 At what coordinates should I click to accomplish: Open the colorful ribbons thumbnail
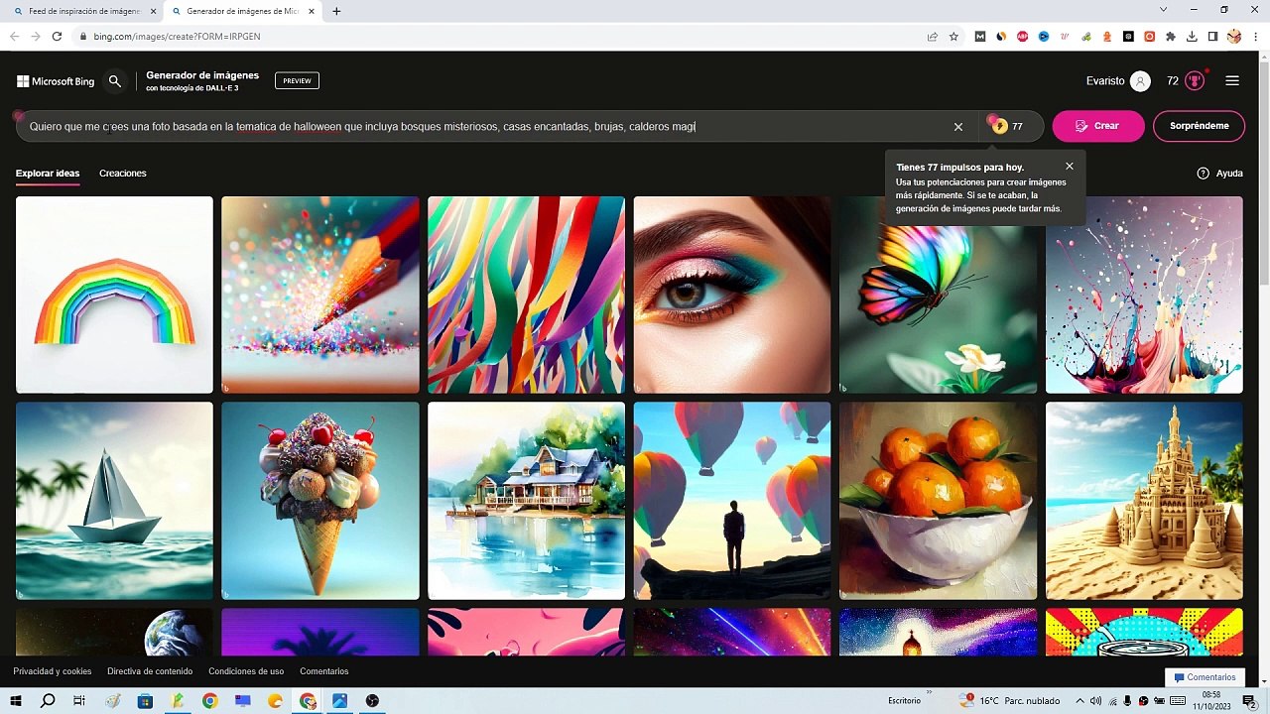pos(526,295)
